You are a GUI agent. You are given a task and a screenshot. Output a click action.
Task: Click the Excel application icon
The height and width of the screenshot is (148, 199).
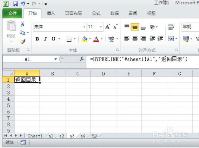[6, 4]
